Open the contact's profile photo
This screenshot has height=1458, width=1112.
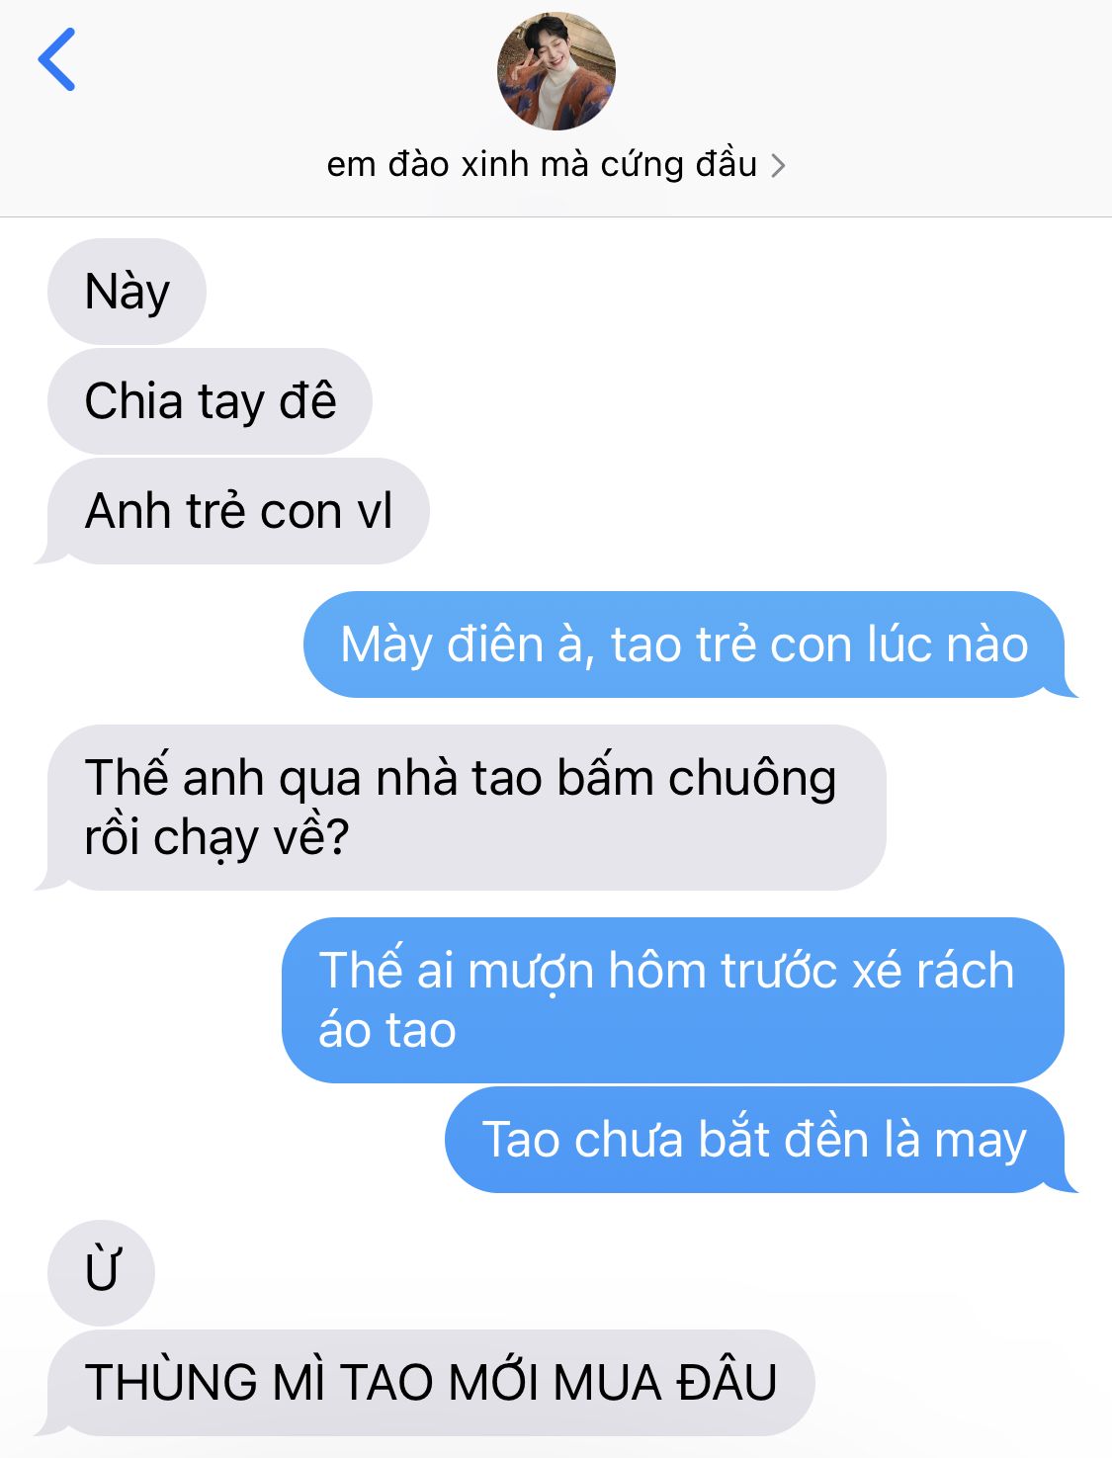click(556, 71)
